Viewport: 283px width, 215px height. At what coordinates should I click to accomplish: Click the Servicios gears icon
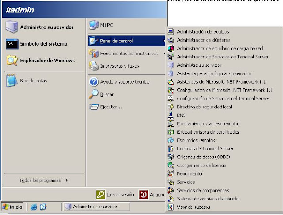pyautogui.click(x=171, y=182)
